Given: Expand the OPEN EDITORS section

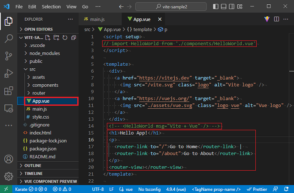Looking at the screenshot, I should tap(48, 29).
